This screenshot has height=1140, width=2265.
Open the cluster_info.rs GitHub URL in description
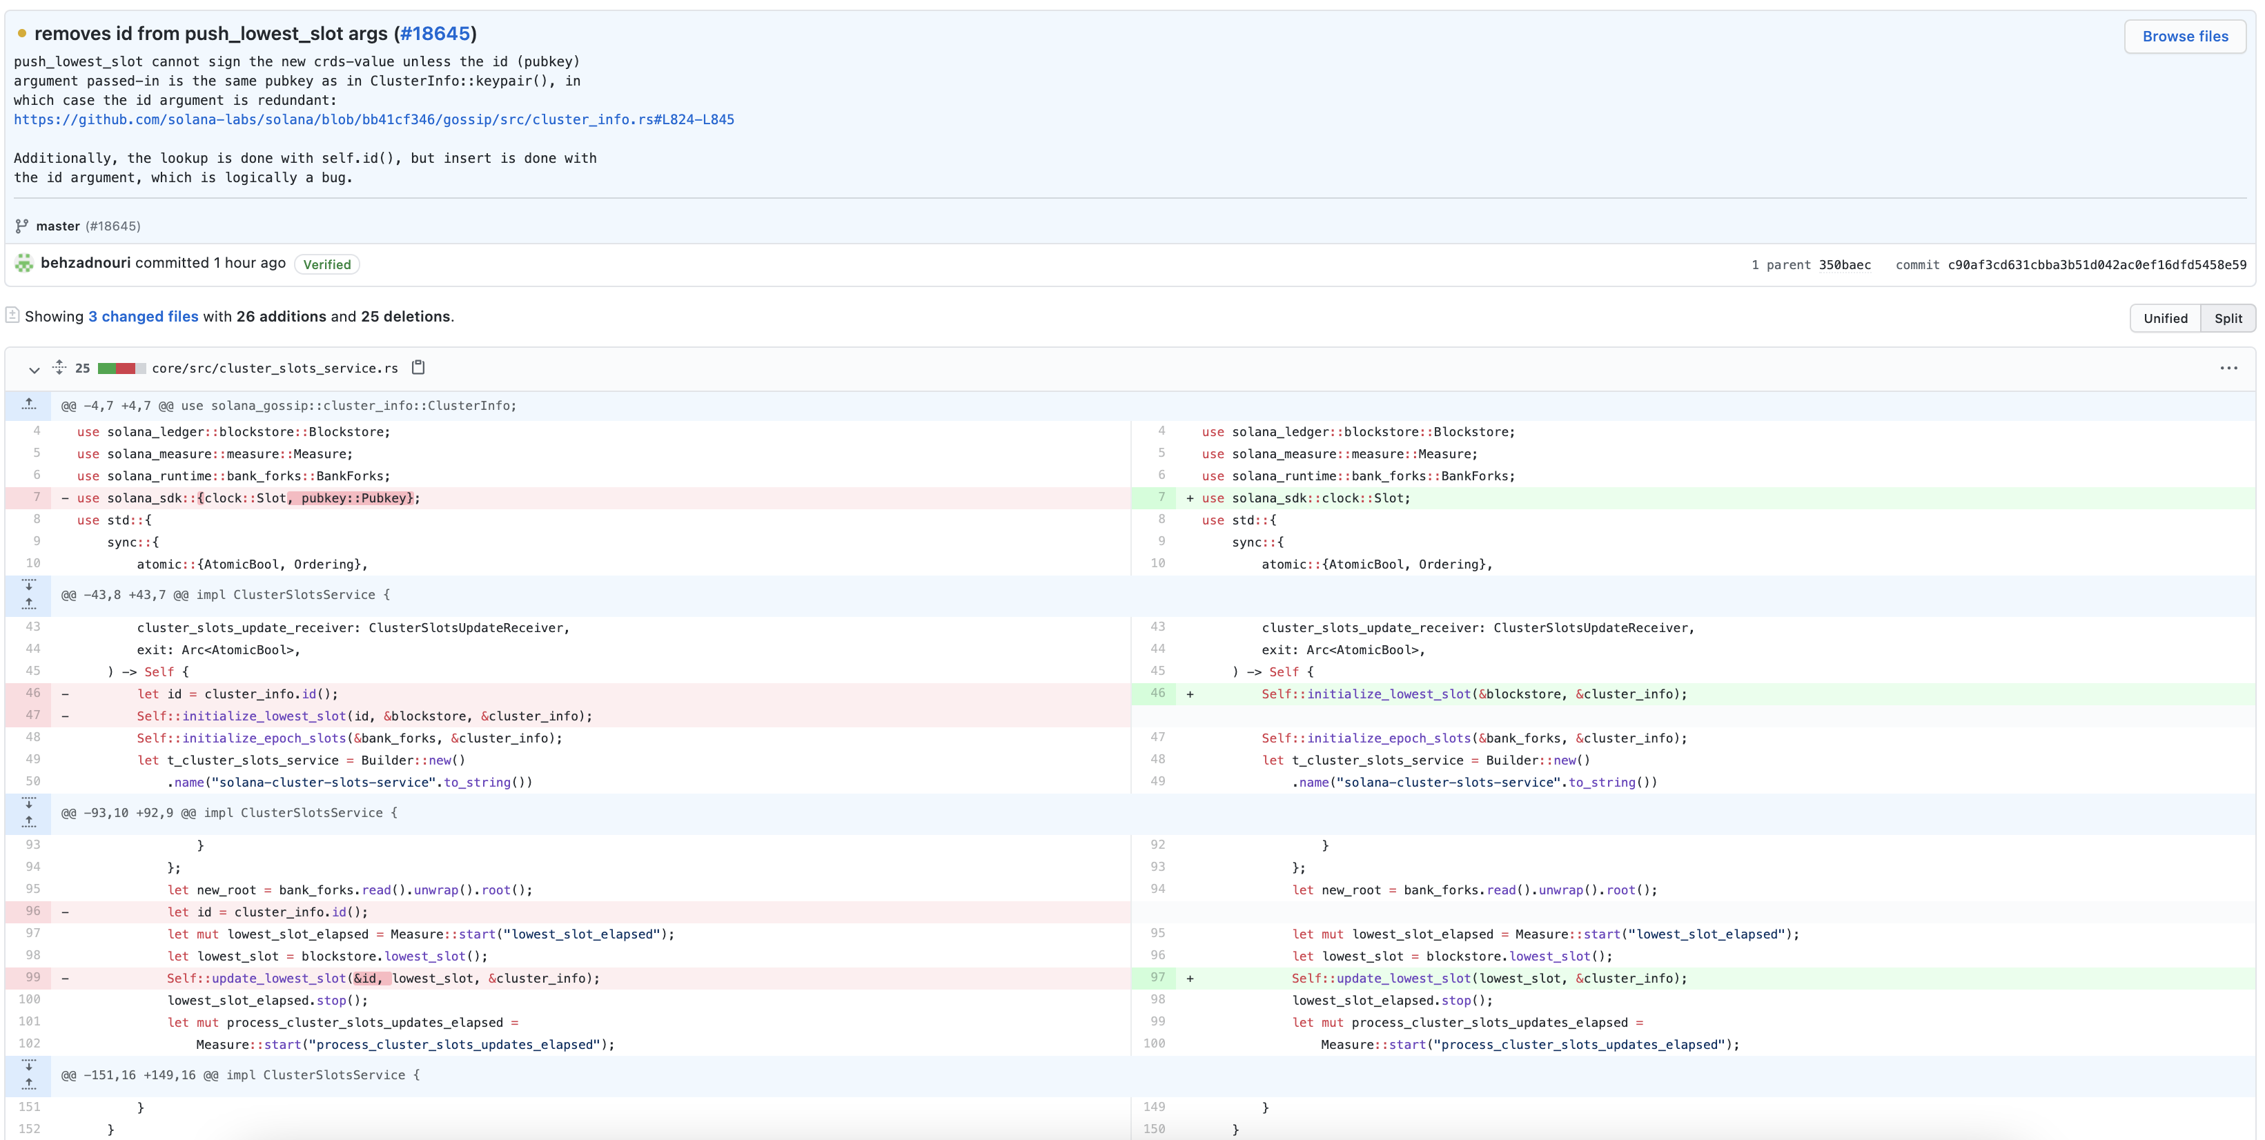click(x=373, y=119)
